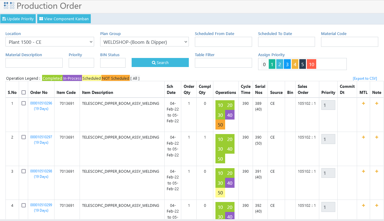
Task: Assign priority 5 dark swatch
Action: coord(303,64)
